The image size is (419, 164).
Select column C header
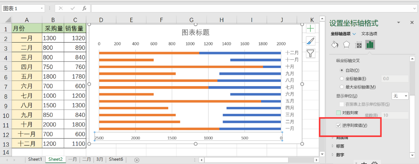point(75,20)
